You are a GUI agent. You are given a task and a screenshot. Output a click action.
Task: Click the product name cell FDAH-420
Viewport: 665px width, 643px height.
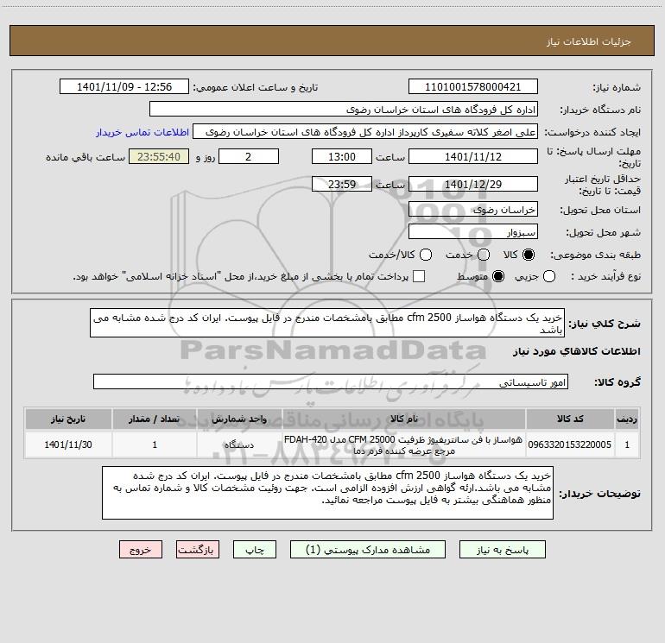tap(404, 444)
